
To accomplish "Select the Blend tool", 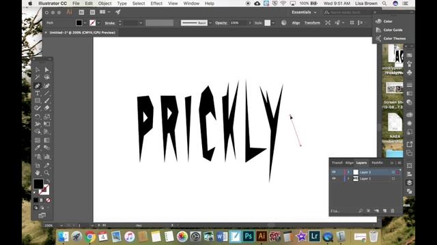I will tap(46, 148).
